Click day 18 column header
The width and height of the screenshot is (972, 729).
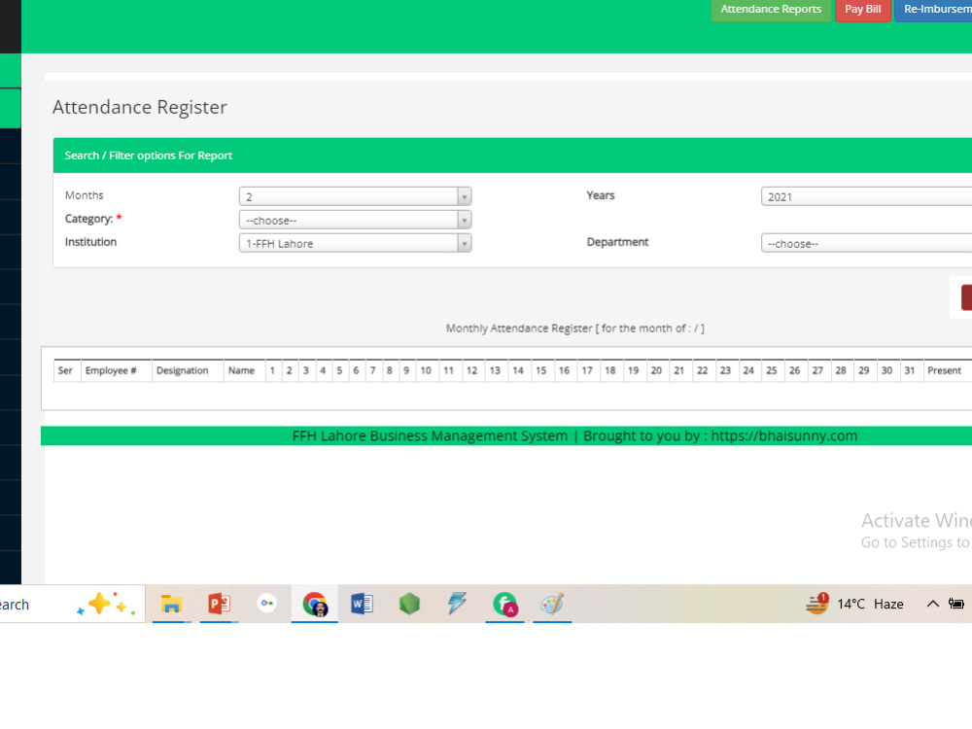[x=610, y=370]
